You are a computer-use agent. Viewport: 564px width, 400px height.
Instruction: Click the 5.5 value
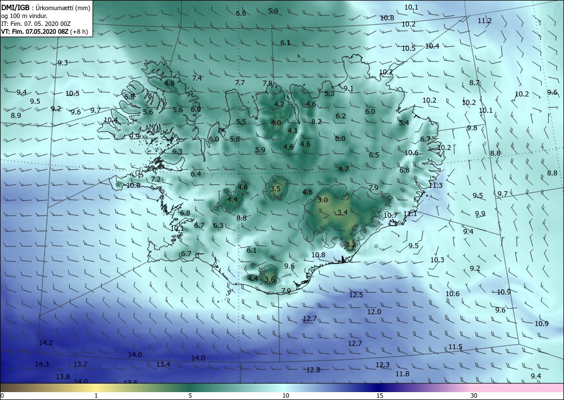pyautogui.click(x=241, y=122)
